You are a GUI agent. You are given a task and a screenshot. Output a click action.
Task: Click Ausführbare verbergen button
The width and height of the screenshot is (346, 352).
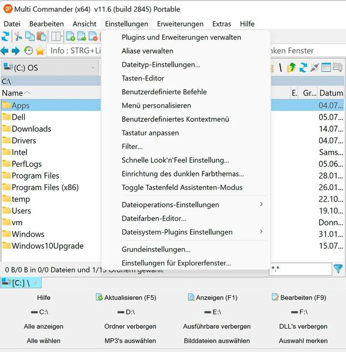[x=217, y=326]
